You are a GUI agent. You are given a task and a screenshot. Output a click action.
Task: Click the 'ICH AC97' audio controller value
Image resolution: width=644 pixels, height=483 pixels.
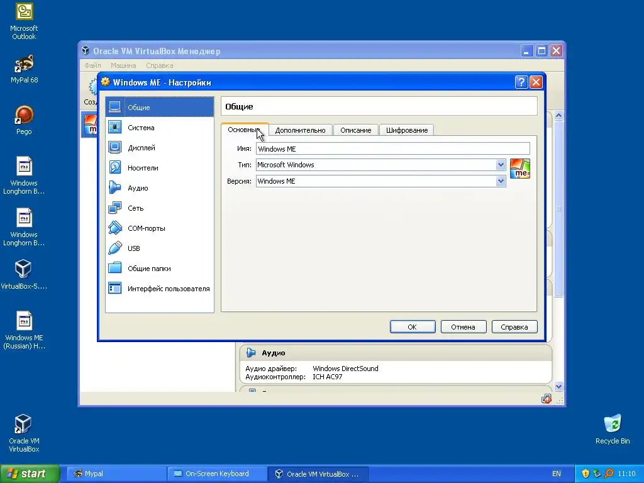pyautogui.click(x=327, y=377)
